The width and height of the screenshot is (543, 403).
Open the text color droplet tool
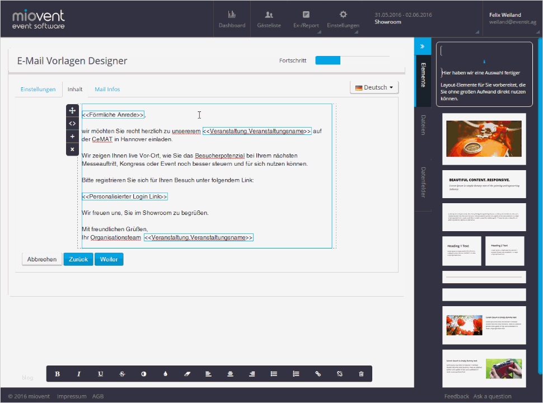point(166,374)
